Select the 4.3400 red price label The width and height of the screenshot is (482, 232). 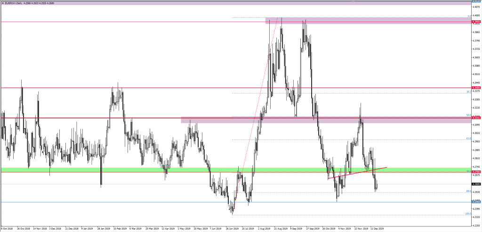pyautogui.click(x=476, y=88)
